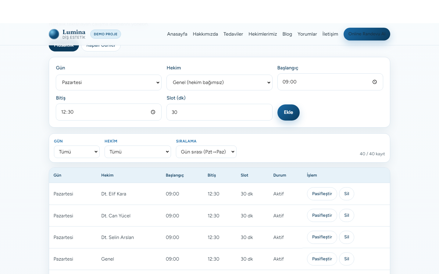Open Hekimlerimiz from the navigation bar
The width and height of the screenshot is (439, 274).
263,34
